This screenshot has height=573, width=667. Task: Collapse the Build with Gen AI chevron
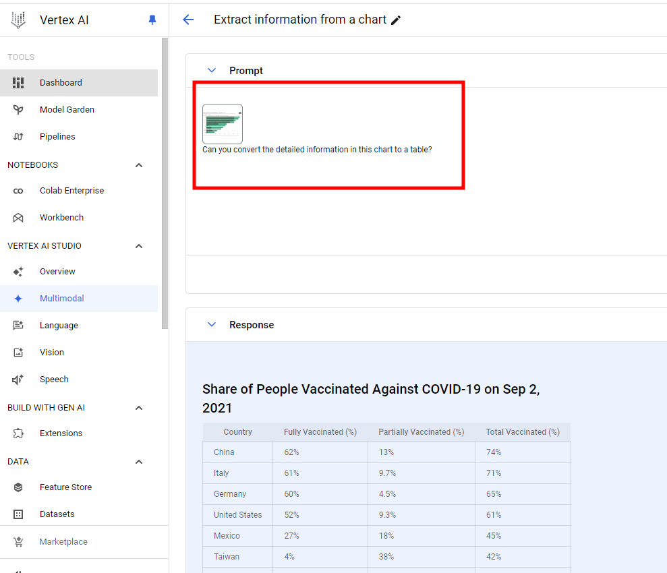click(139, 408)
